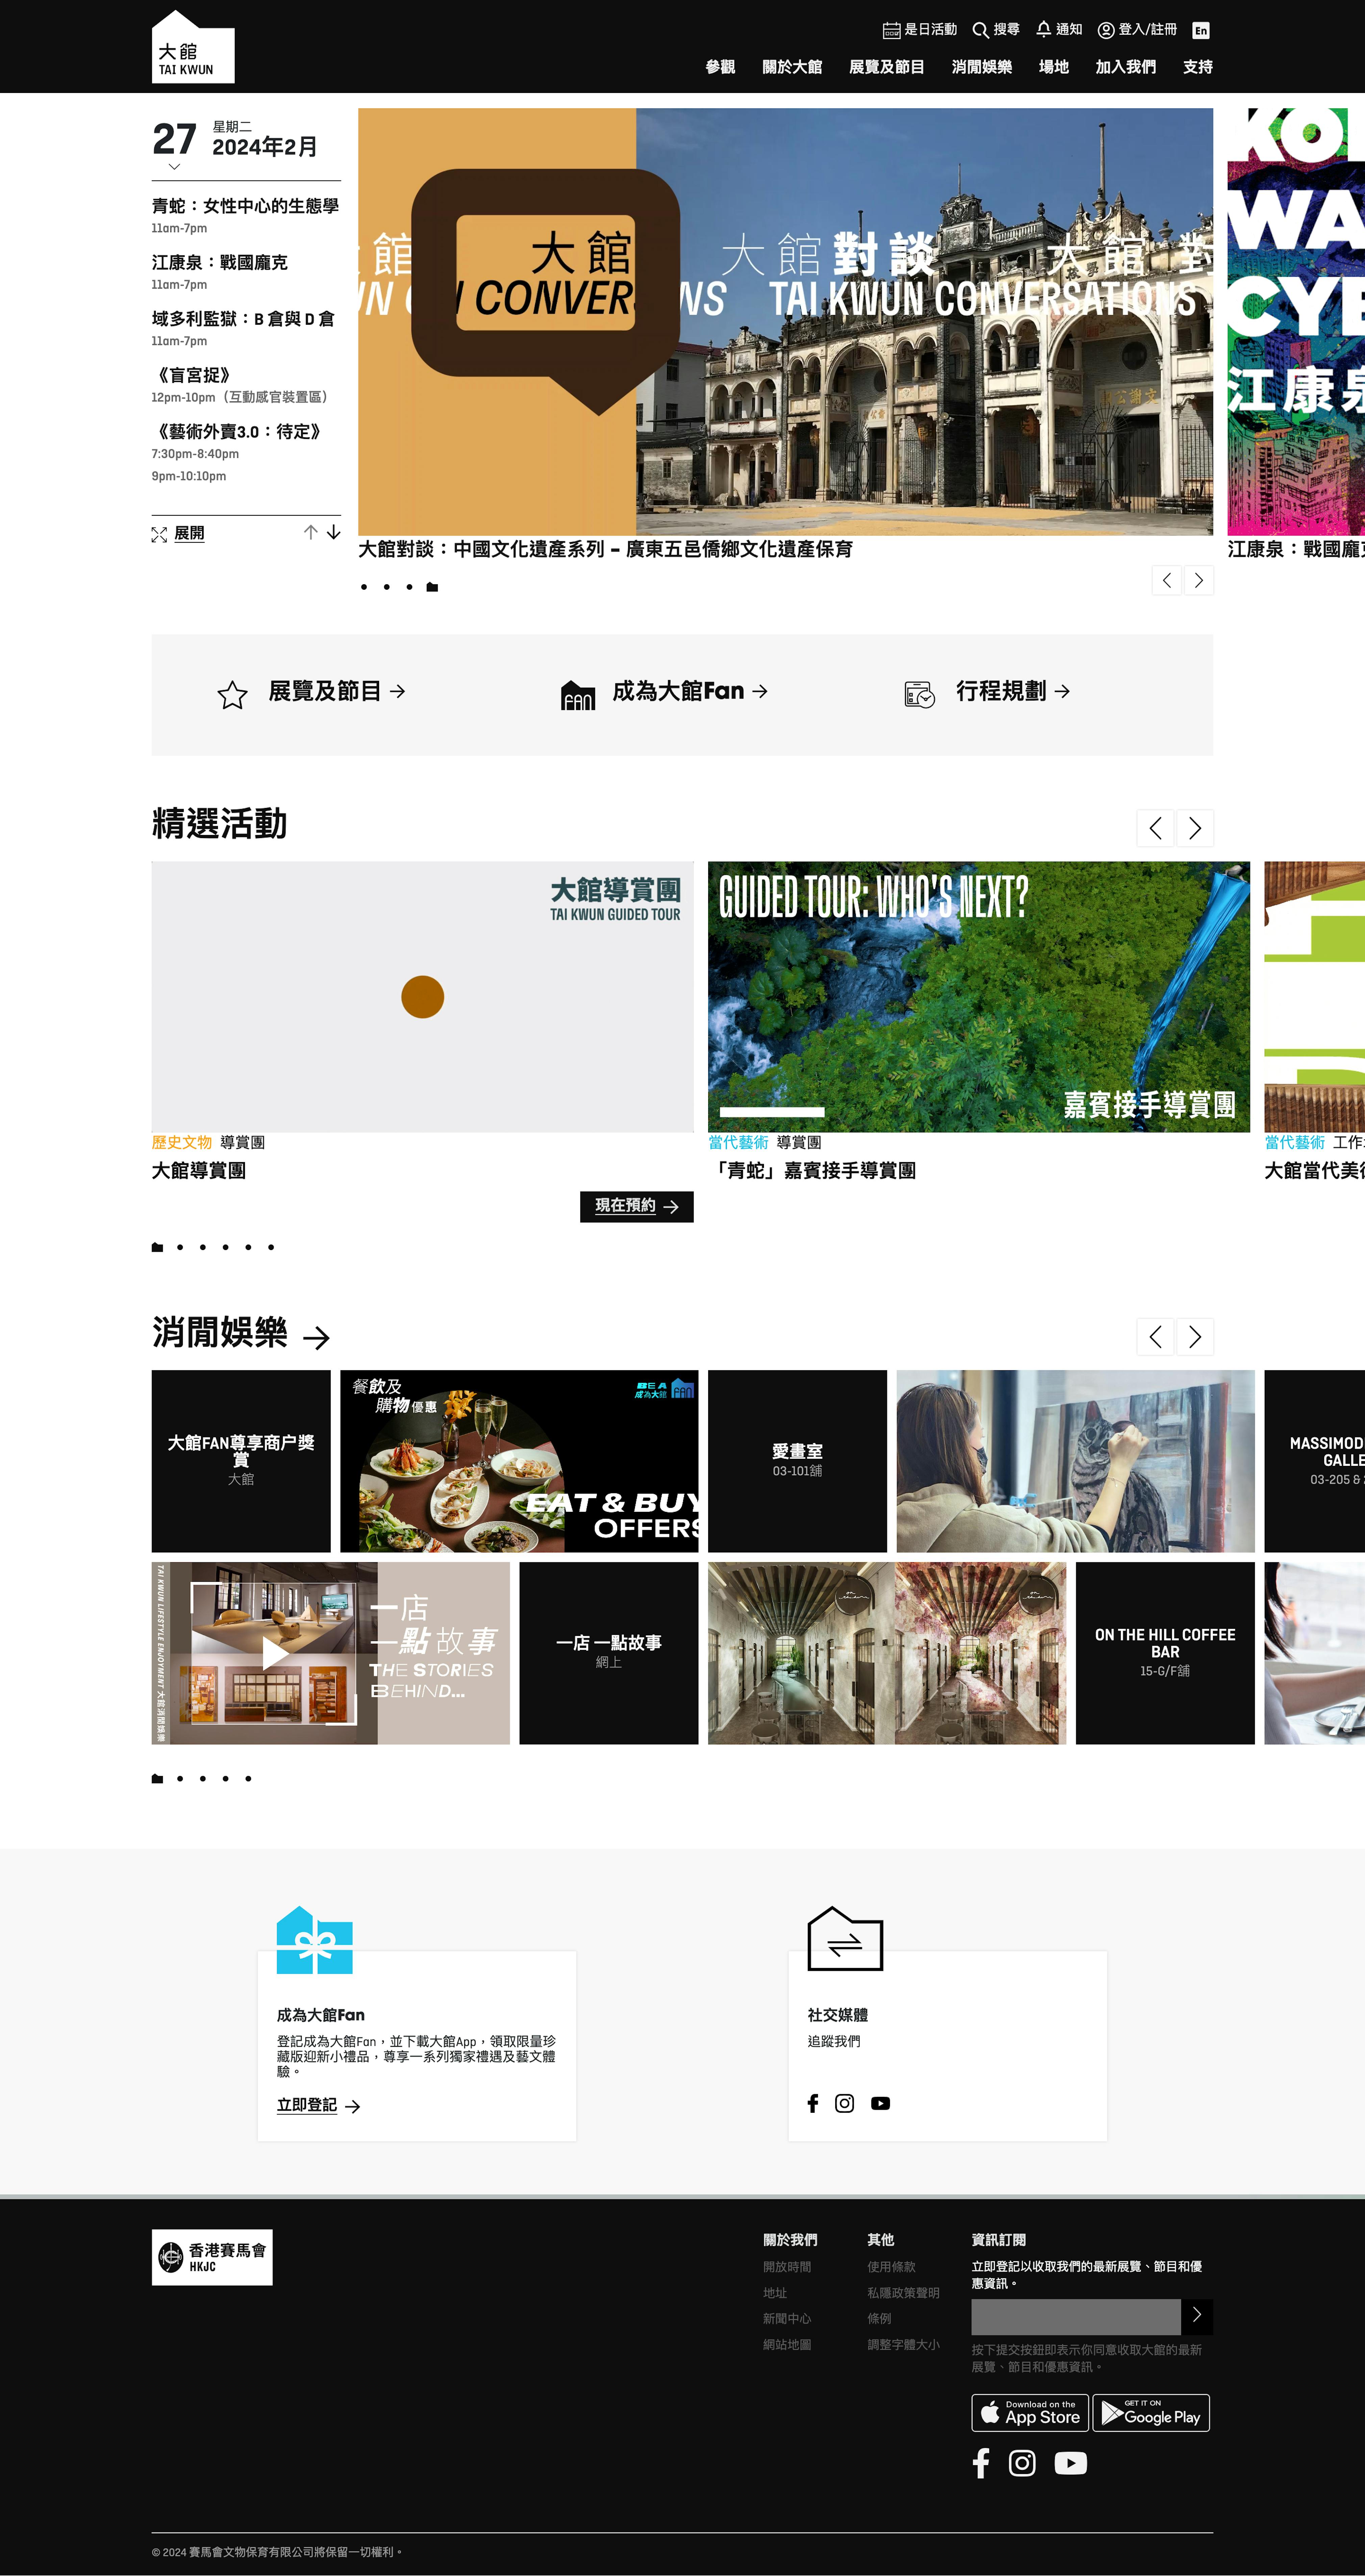Next arrow in 消閒娛樂 carousel

pyautogui.click(x=1195, y=1337)
